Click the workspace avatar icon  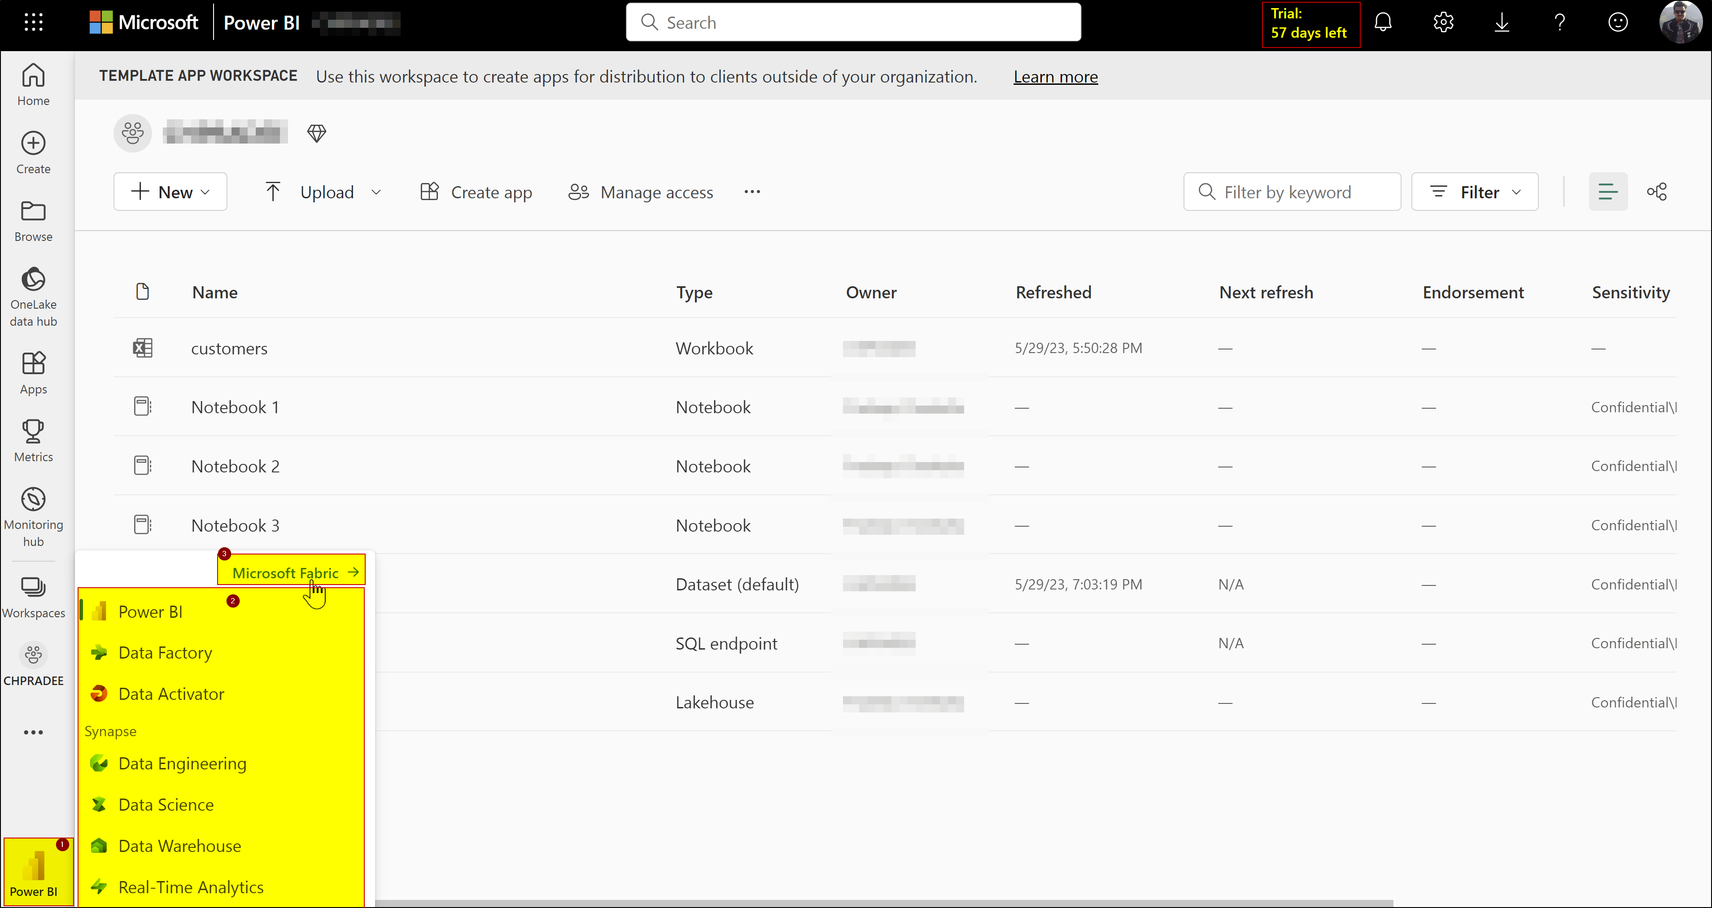133,133
